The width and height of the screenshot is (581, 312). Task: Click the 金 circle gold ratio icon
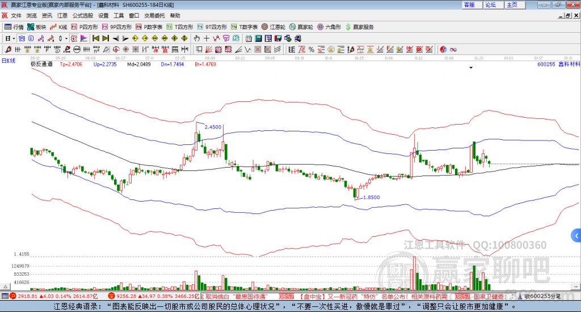[331, 49]
